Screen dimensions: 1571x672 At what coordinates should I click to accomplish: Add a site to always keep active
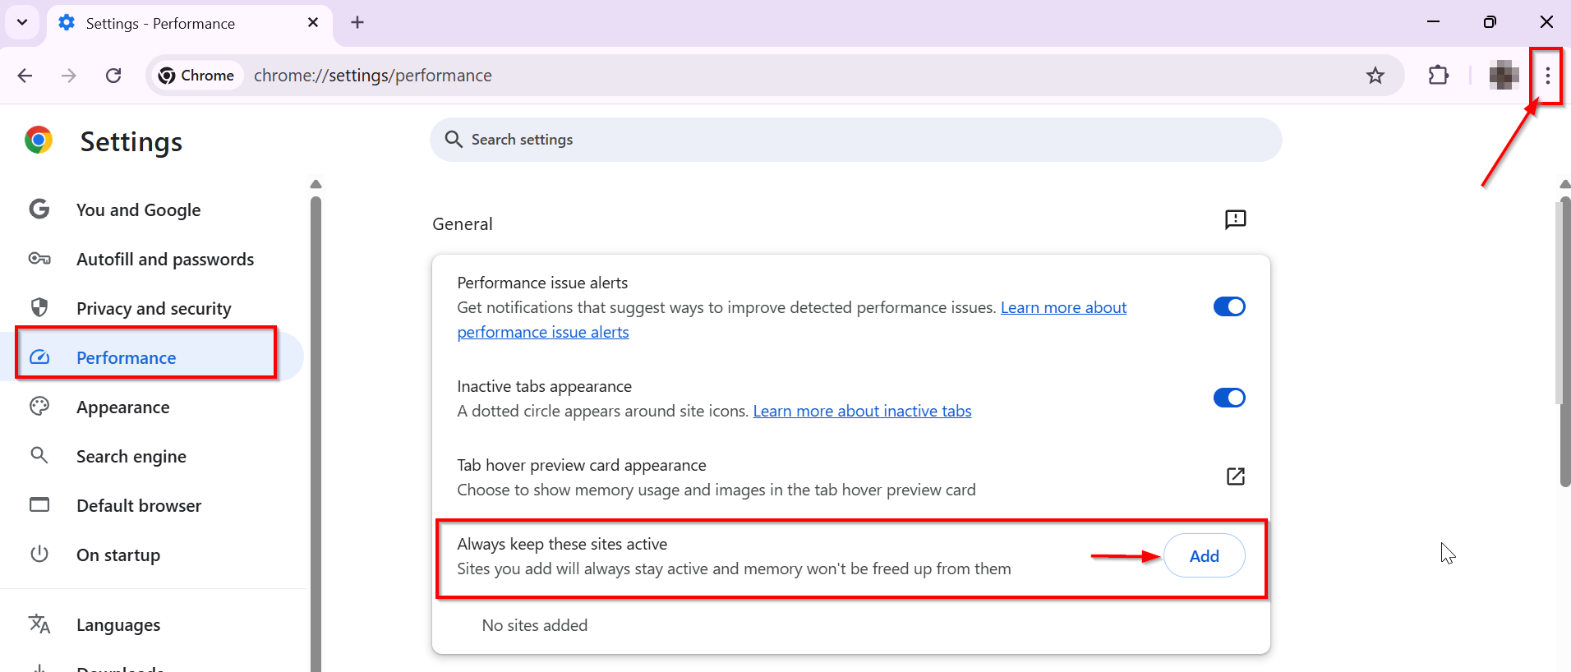[x=1204, y=556]
